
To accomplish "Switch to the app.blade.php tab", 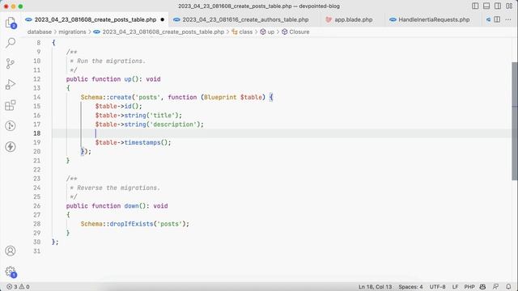I will pos(353,19).
